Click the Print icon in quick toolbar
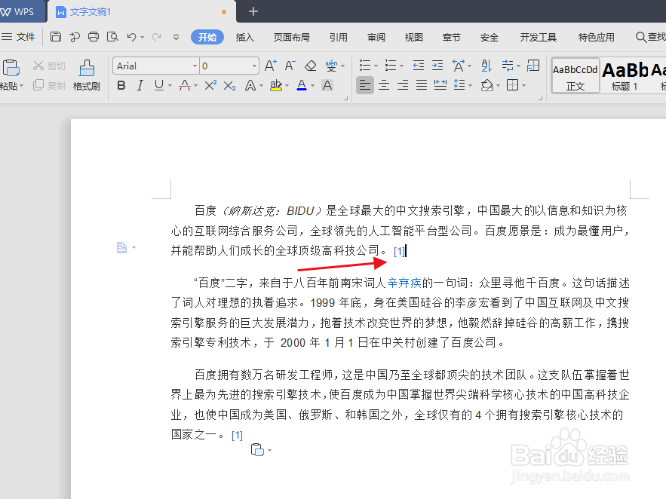666x499 pixels. click(94, 37)
